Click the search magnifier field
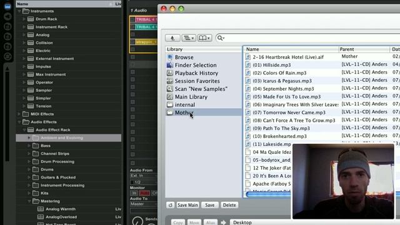The width and height of the screenshot is (400, 225). (x=307, y=38)
